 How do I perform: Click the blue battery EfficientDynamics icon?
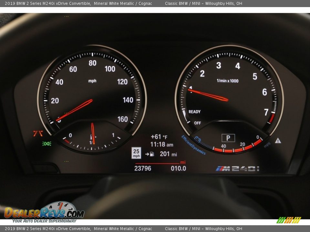197,139
